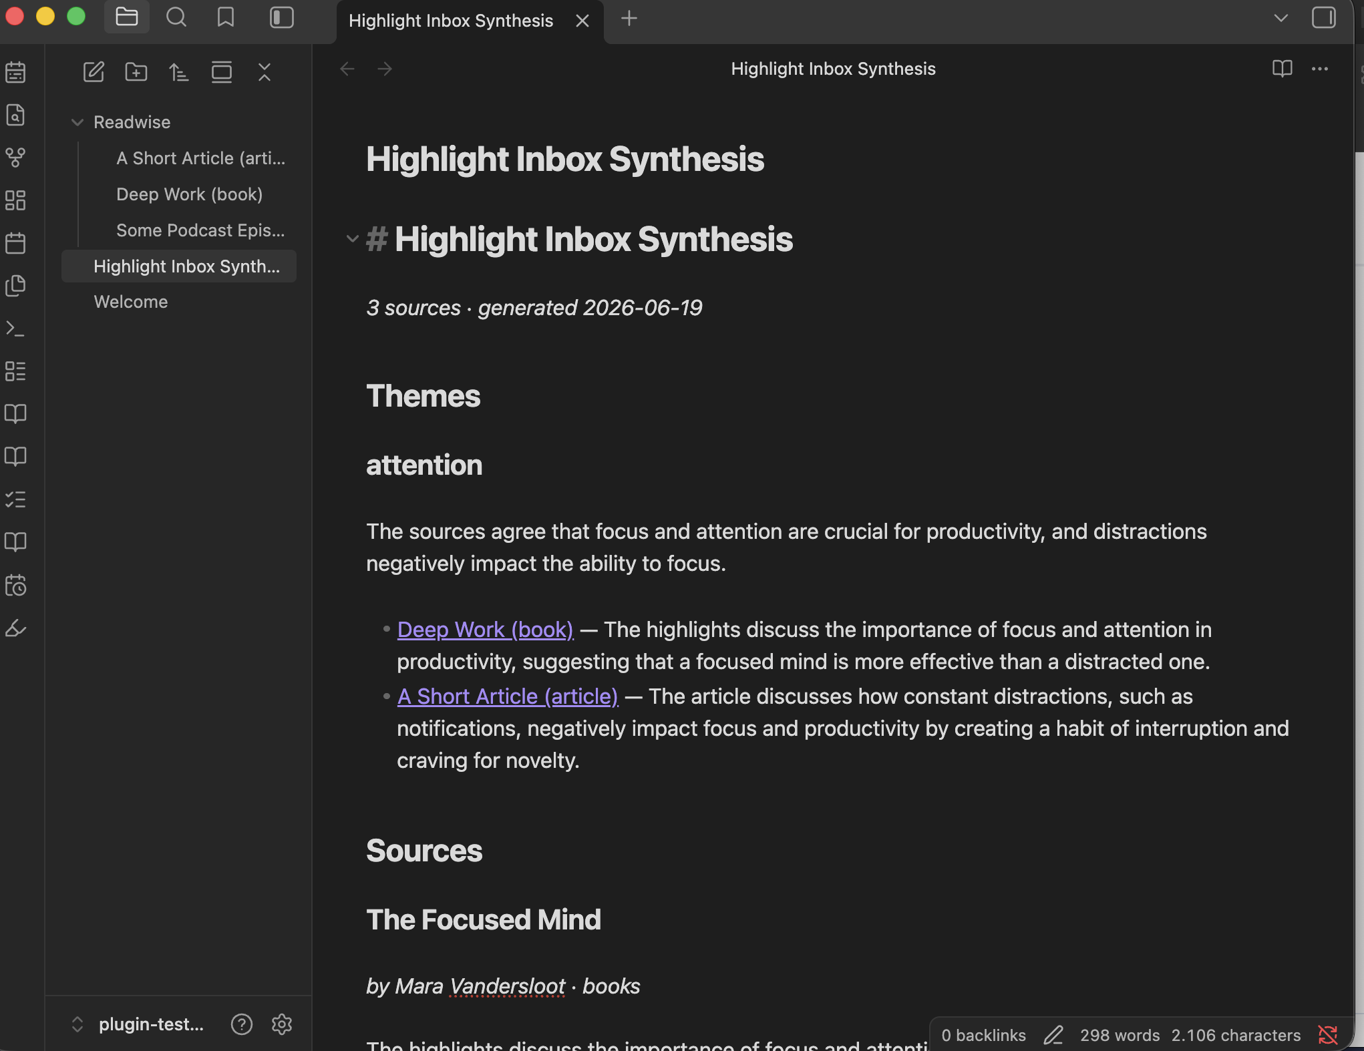
Task: Click the 298 words status counter
Action: click(1120, 1035)
